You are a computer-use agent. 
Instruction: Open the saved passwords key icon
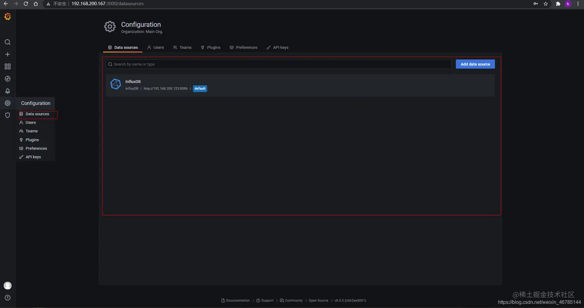(535, 4)
